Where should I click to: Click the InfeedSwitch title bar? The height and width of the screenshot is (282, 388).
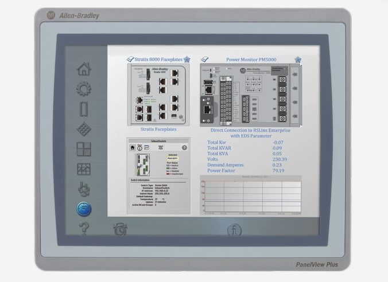(158, 141)
